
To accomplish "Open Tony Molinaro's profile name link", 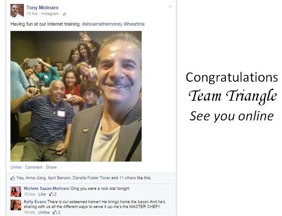I will pyautogui.click(x=43, y=8).
